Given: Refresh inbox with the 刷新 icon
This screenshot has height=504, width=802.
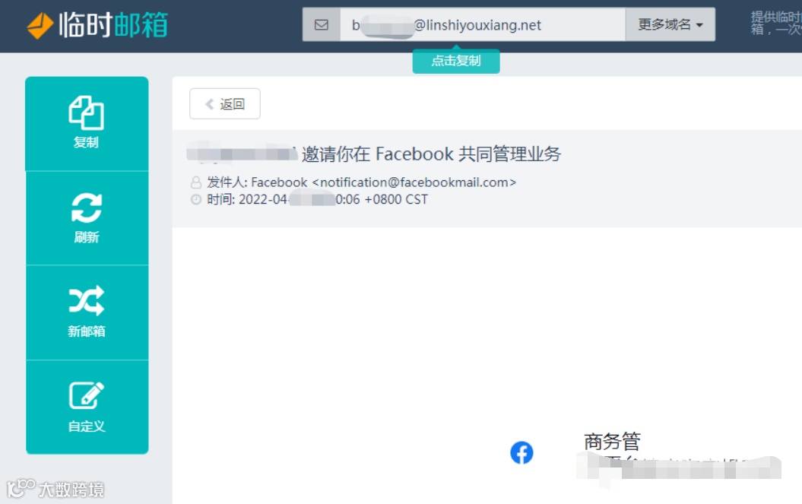Looking at the screenshot, I should coord(87,208).
